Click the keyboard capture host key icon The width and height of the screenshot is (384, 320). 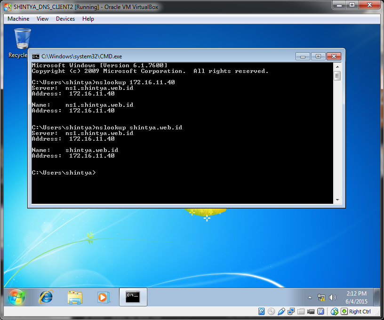pyautogui.click(x=344, y=312)
